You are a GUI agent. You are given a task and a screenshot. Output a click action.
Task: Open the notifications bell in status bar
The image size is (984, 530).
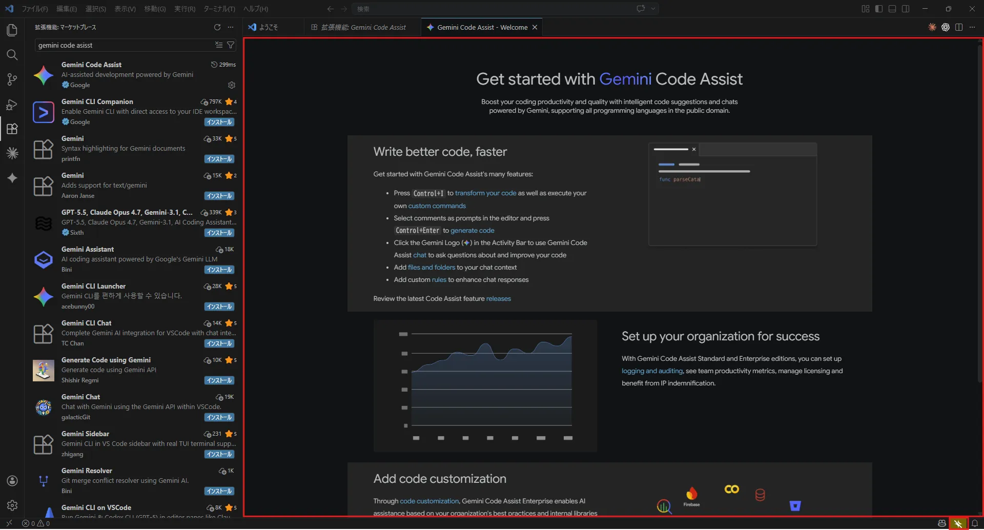975,523
